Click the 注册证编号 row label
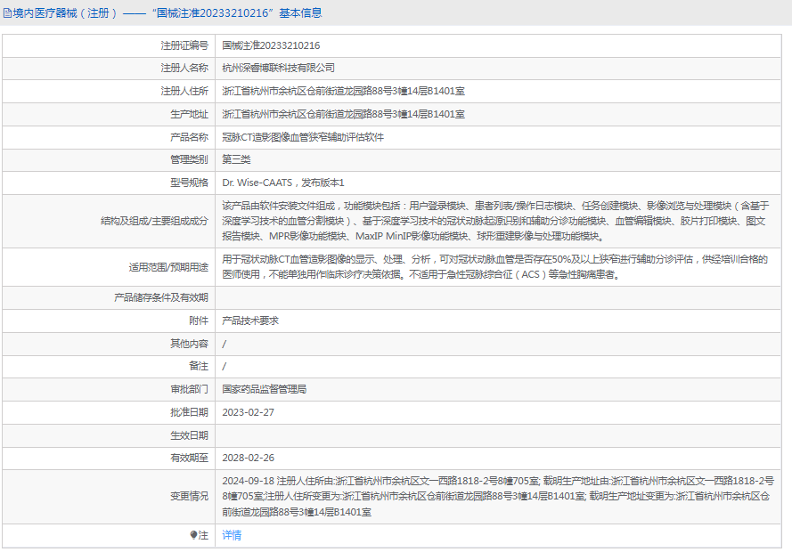Screen dimensions: 792x552 (x=184, y=46)
